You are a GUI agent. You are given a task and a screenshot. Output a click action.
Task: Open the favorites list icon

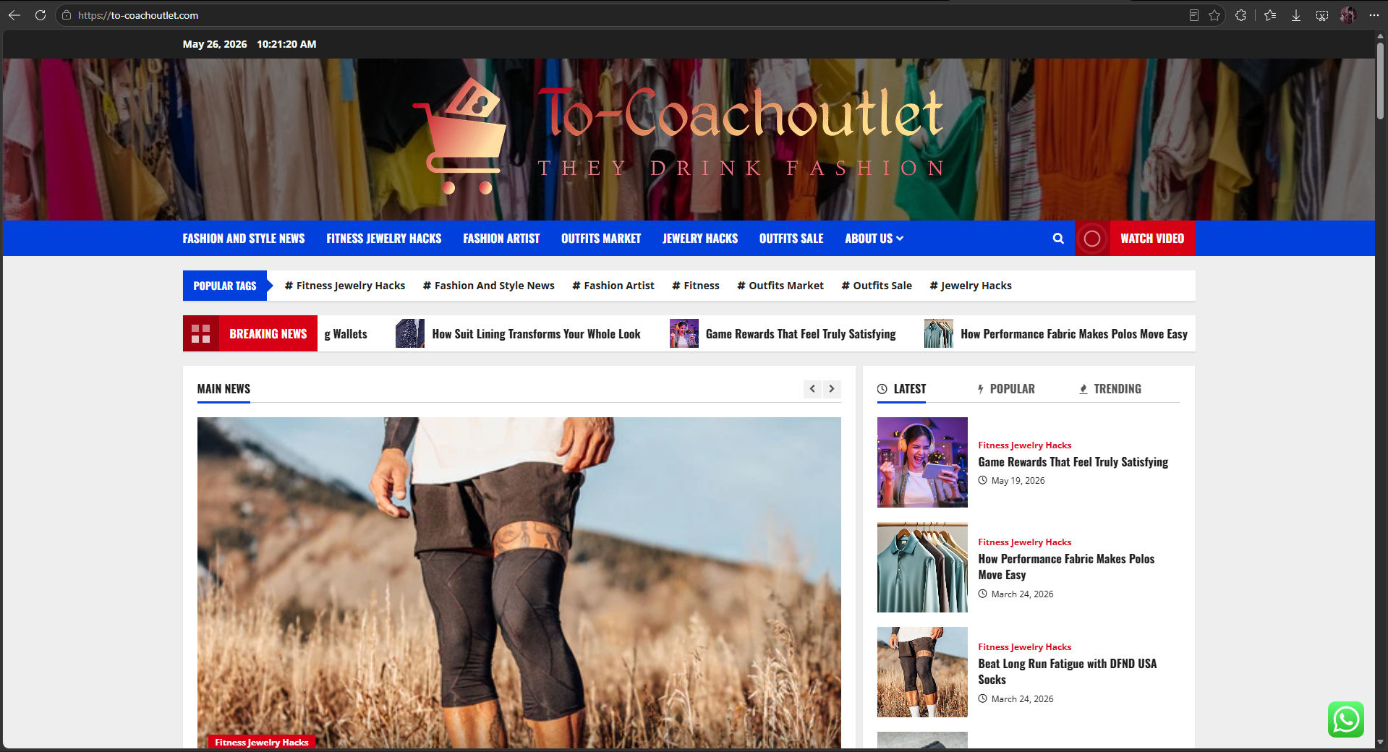(1270, 15)
